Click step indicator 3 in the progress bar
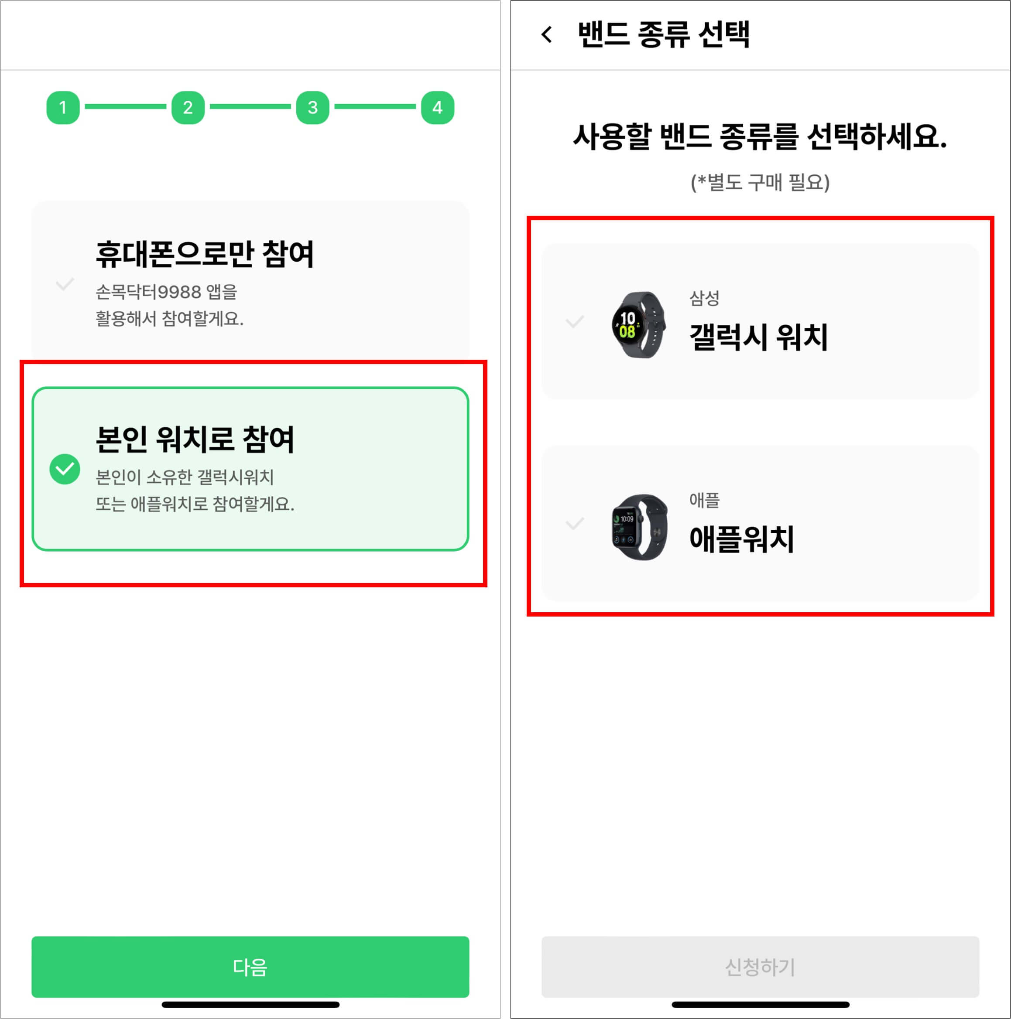Screen dimensions: 1011x1019 [x=312, y=108]
